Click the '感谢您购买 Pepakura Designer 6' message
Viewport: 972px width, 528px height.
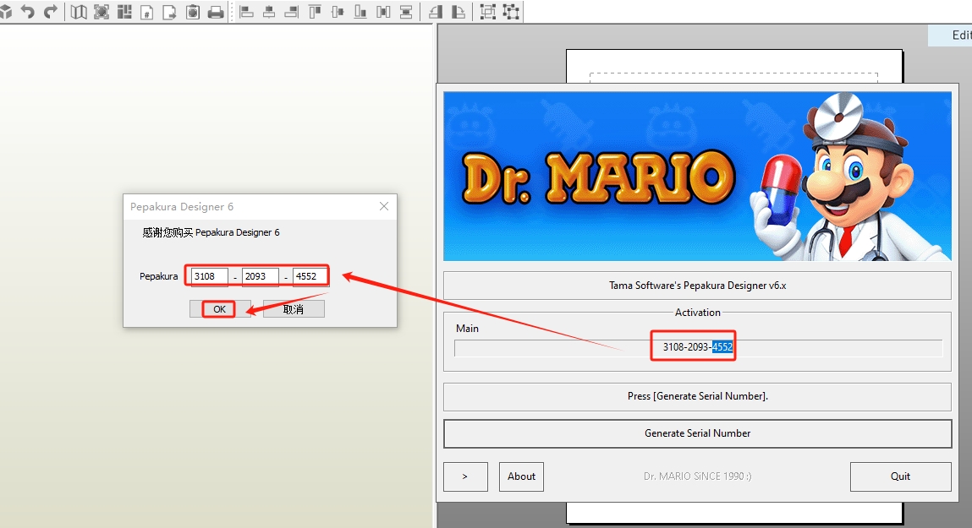tap(211, 232)
